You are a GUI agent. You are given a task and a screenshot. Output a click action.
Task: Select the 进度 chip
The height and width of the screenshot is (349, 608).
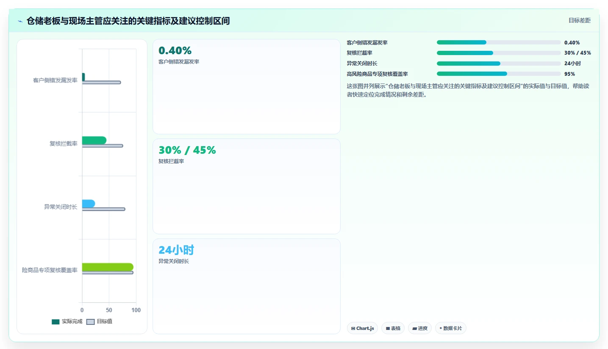[420, 328]
